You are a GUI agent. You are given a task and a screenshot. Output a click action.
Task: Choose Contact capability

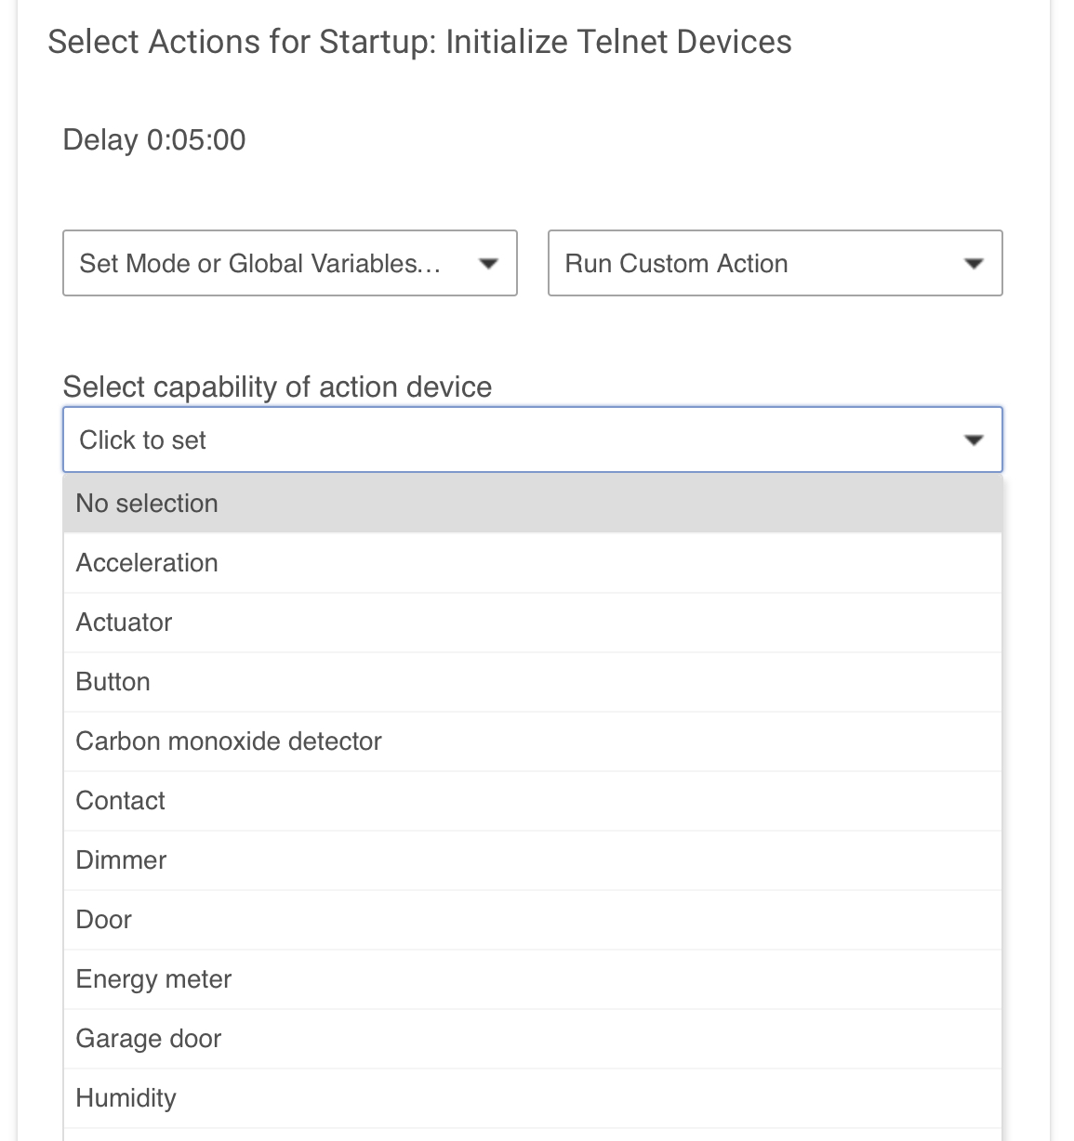pos(533,801)
